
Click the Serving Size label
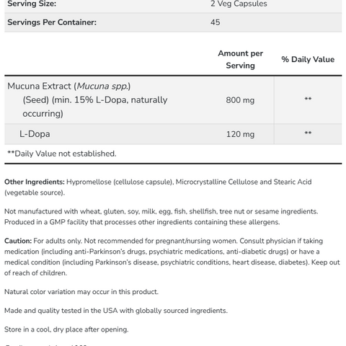pos(32,4)
